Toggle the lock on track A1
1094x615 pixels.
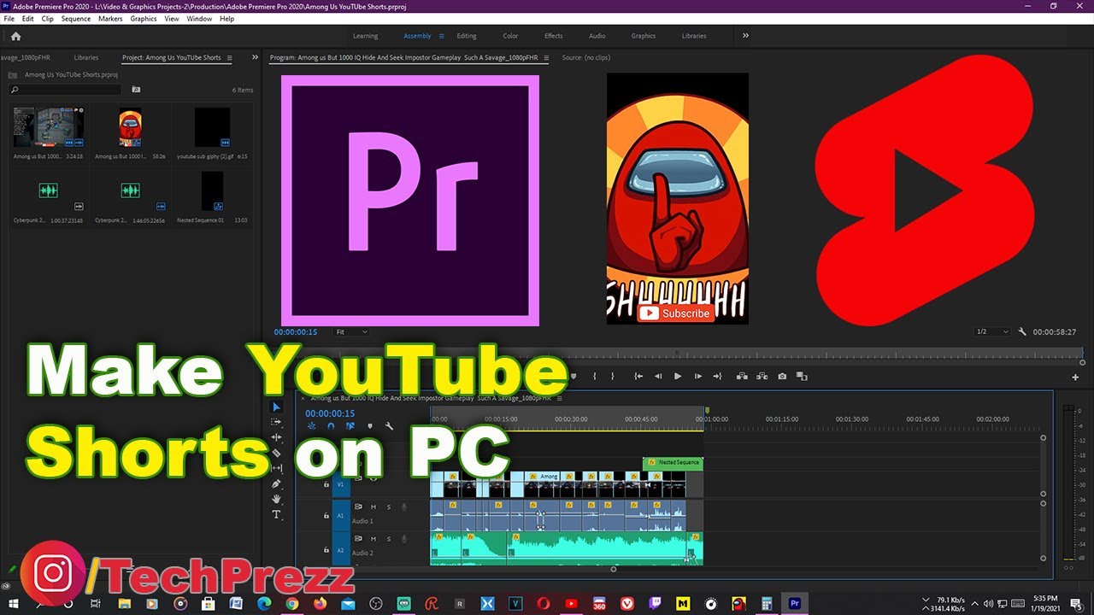326,515
